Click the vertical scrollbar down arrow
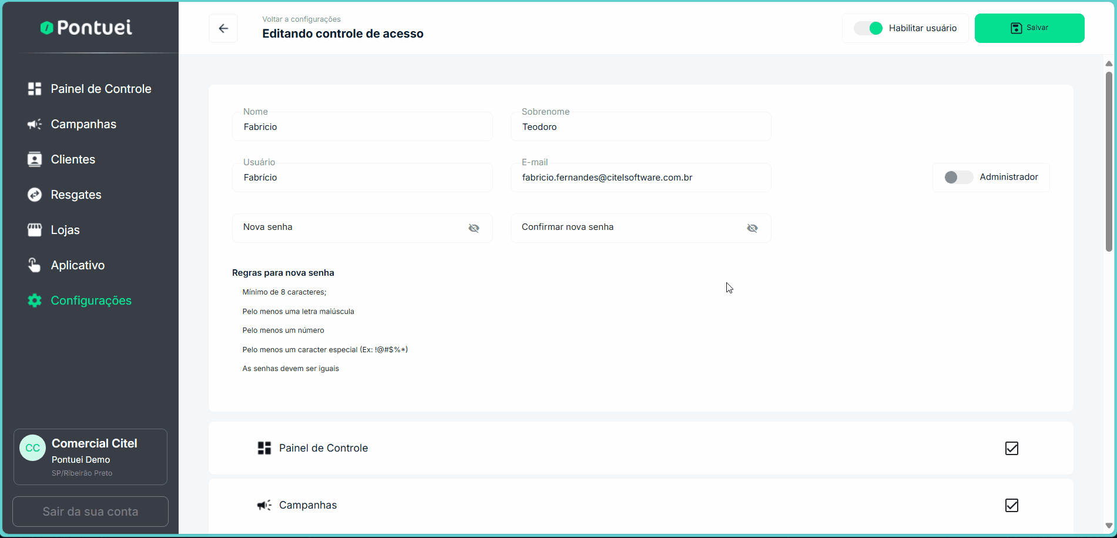The width and height of the screenshot is (1117, 538). (x=1109, y=526)
